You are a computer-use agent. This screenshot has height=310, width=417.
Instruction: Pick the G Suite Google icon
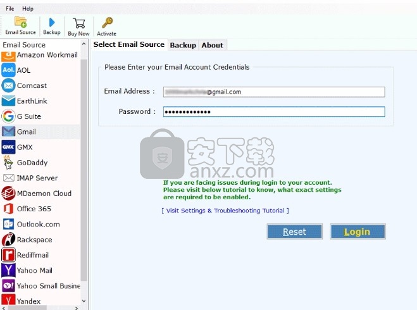point(8,116)
